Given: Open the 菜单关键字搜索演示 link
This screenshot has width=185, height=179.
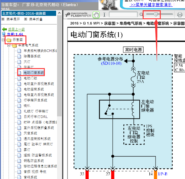Looking at the screenshot, I should click(x=151, y=5).
